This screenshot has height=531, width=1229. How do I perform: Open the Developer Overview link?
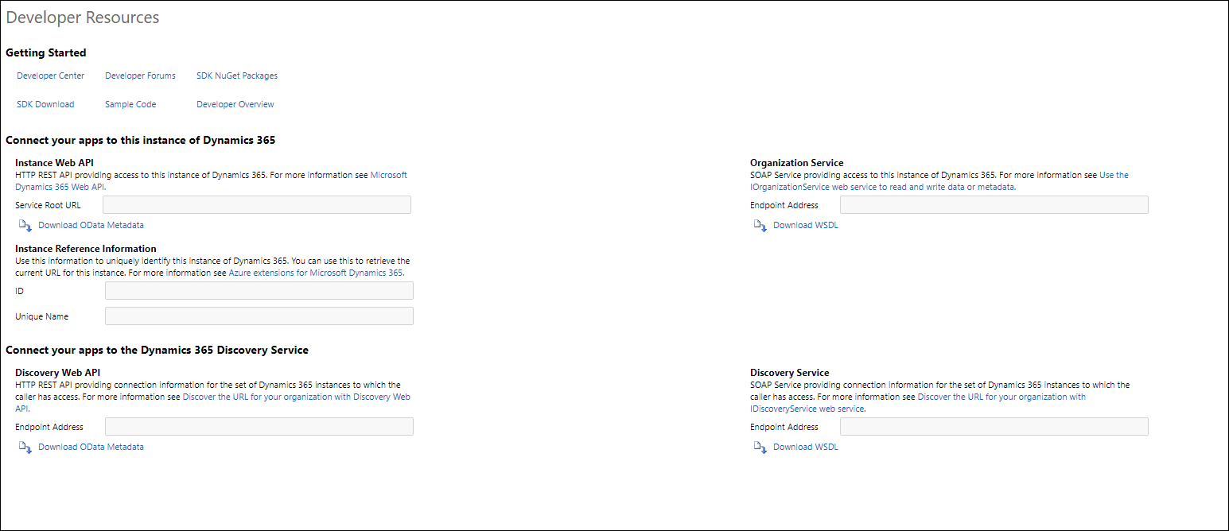(x=235, y=104)
